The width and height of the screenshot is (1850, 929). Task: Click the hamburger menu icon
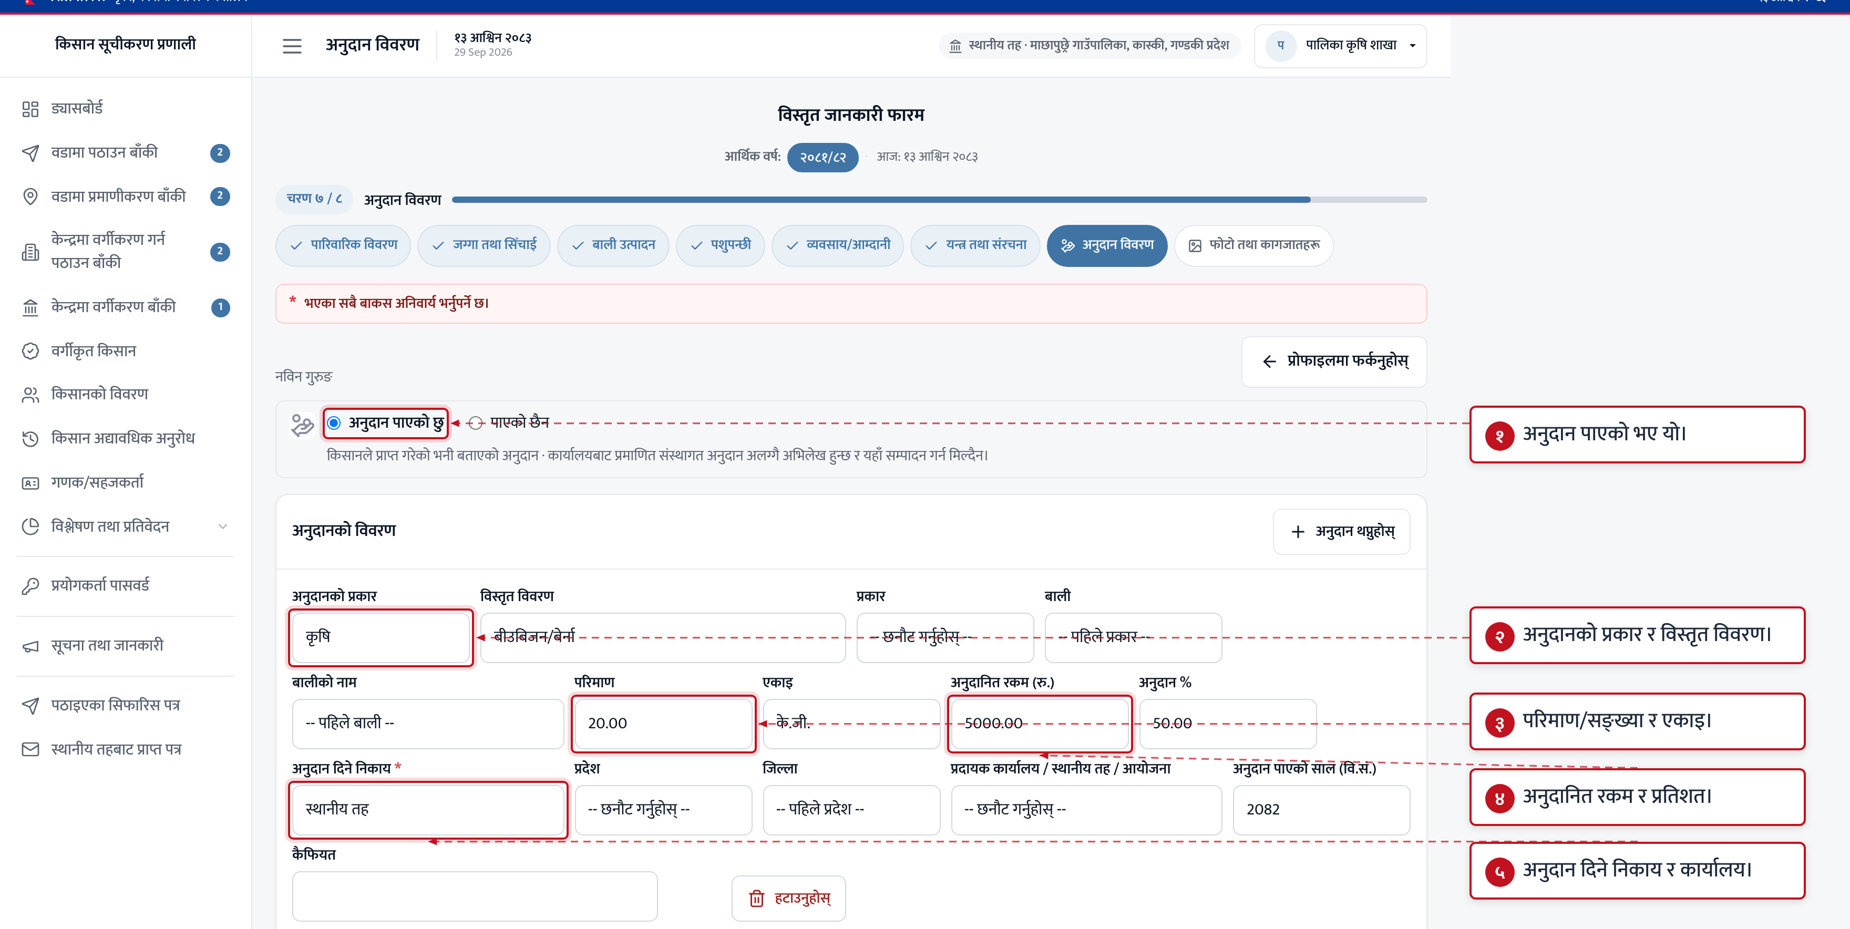(292, 47)
